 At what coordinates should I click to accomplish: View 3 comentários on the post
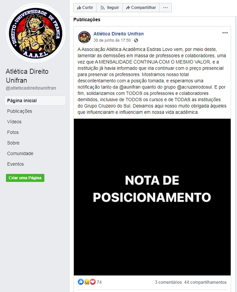(168, 282)
